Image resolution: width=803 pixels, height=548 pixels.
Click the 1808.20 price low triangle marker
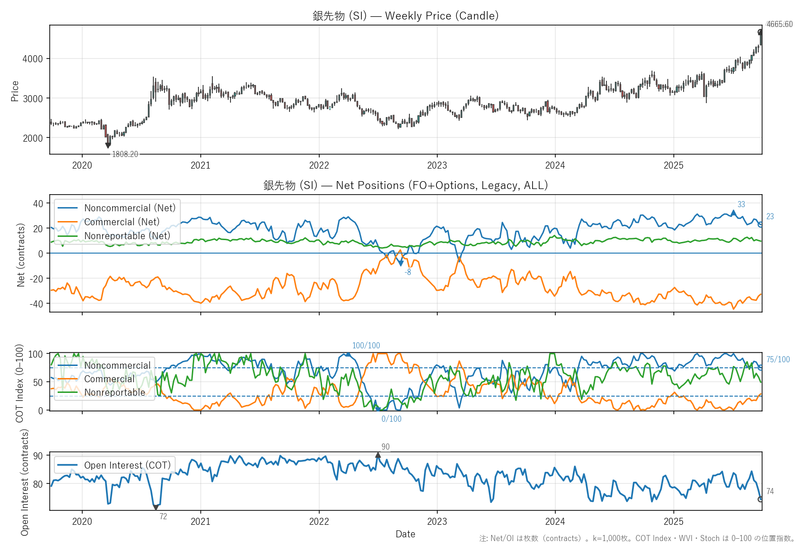(108, 145)
